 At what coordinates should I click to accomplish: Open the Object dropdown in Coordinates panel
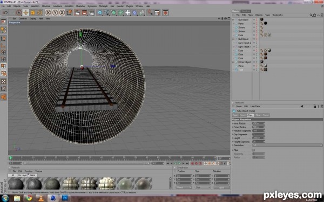[x=184, y=187]
